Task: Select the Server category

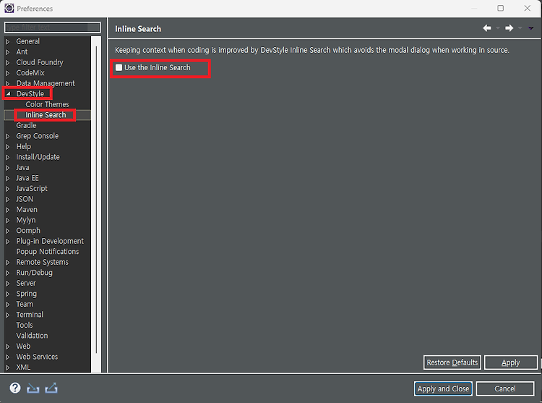Action: pos(26,283)
